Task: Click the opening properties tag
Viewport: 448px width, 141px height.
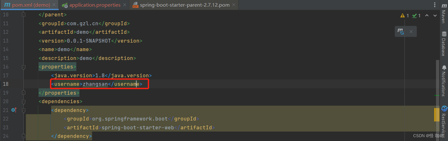Action: pyautogui.click(x=57, y=67)
